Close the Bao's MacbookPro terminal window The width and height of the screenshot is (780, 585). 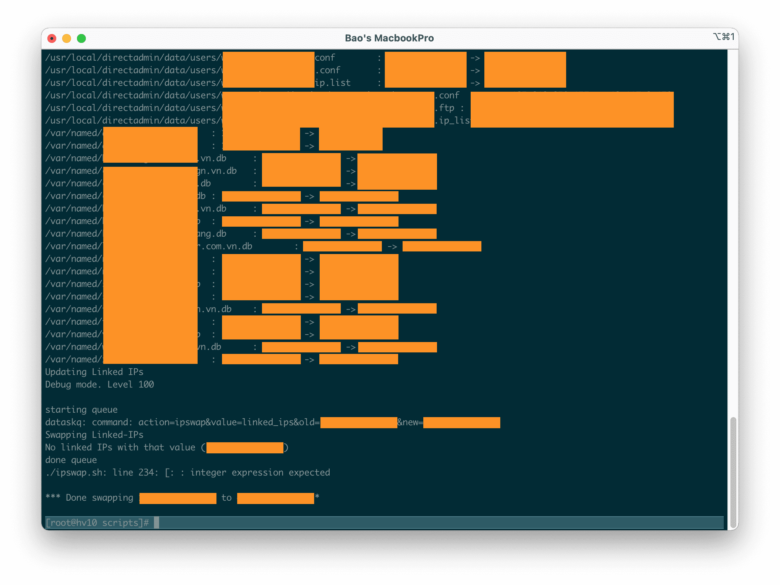pyautogui.click(x=52, y=38)
